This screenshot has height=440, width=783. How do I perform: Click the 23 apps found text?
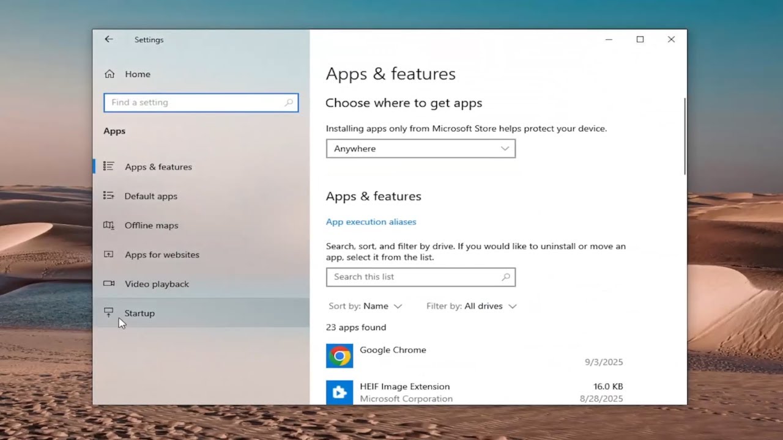pyautogui.click(x=356, y=328)
